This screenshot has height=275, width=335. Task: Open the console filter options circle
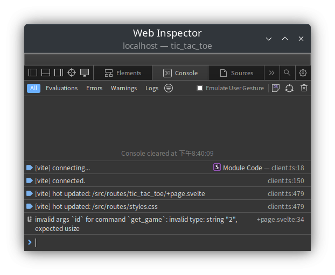coord(169,88)
